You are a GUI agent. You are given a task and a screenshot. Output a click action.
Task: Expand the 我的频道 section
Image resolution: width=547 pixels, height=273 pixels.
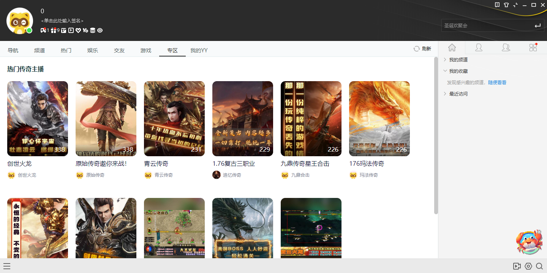tap(458, 60)
